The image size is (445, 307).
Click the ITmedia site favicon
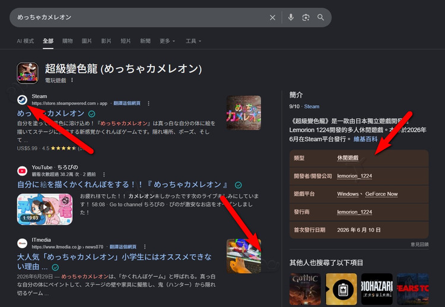point(22,243)
